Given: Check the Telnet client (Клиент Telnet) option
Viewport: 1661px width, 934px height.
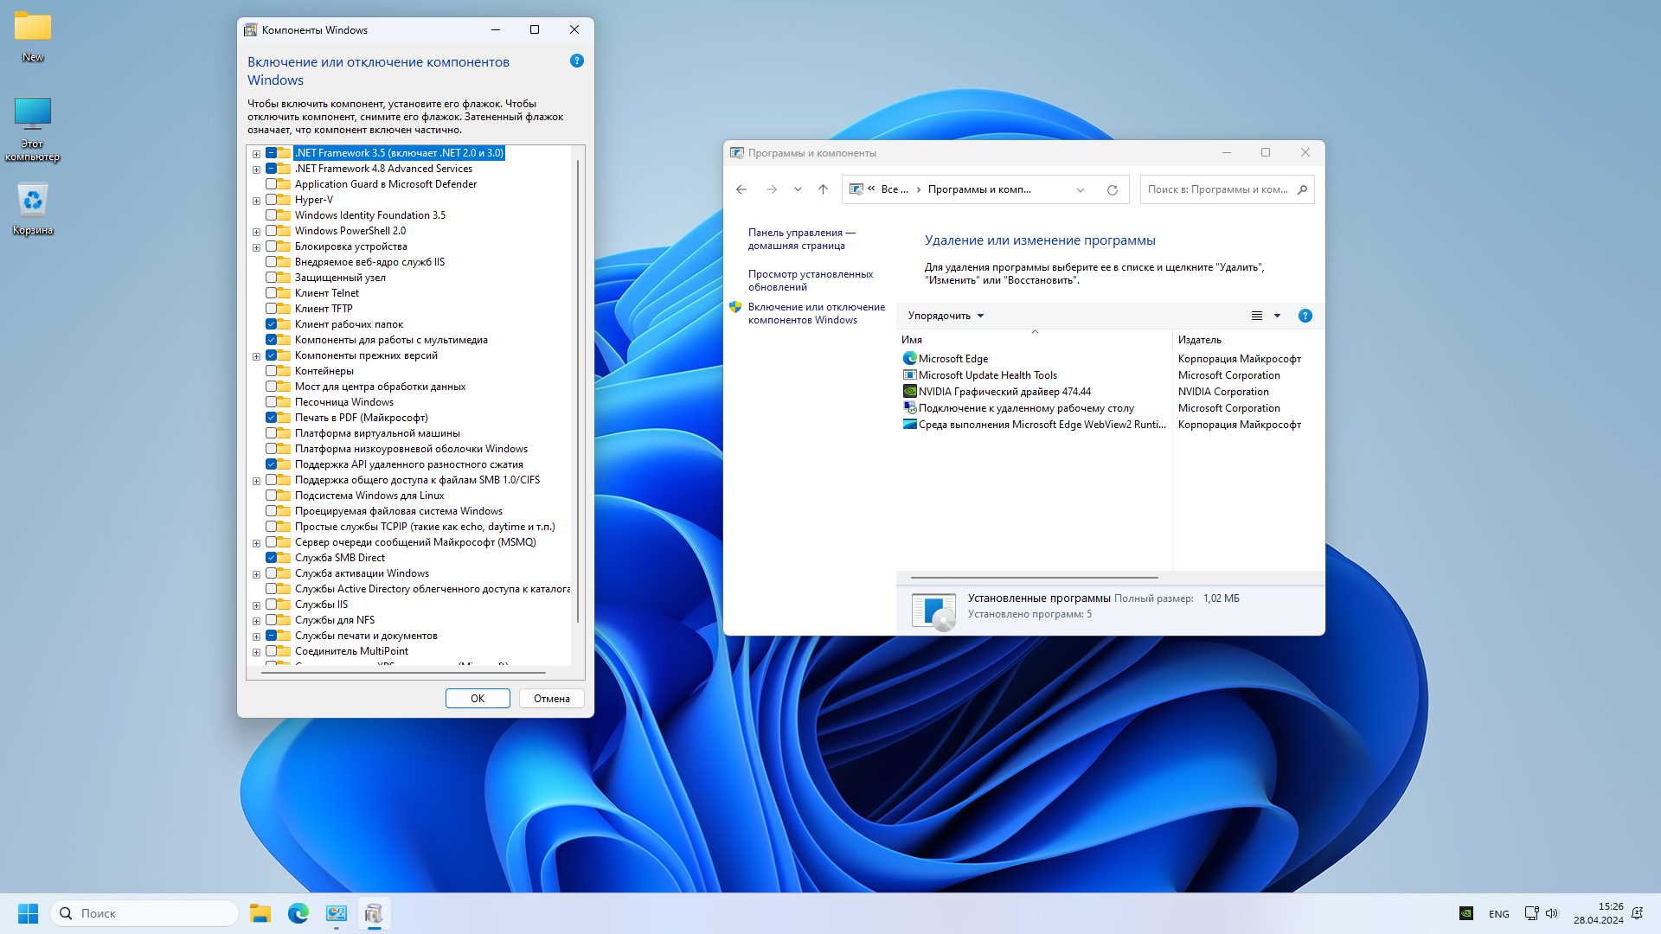Looking at the screenshot, I should 272,293.
